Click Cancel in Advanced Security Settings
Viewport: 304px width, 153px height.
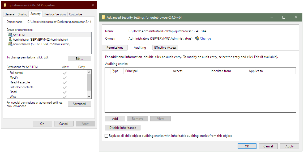pyautogui.click(x=268, y=146)
